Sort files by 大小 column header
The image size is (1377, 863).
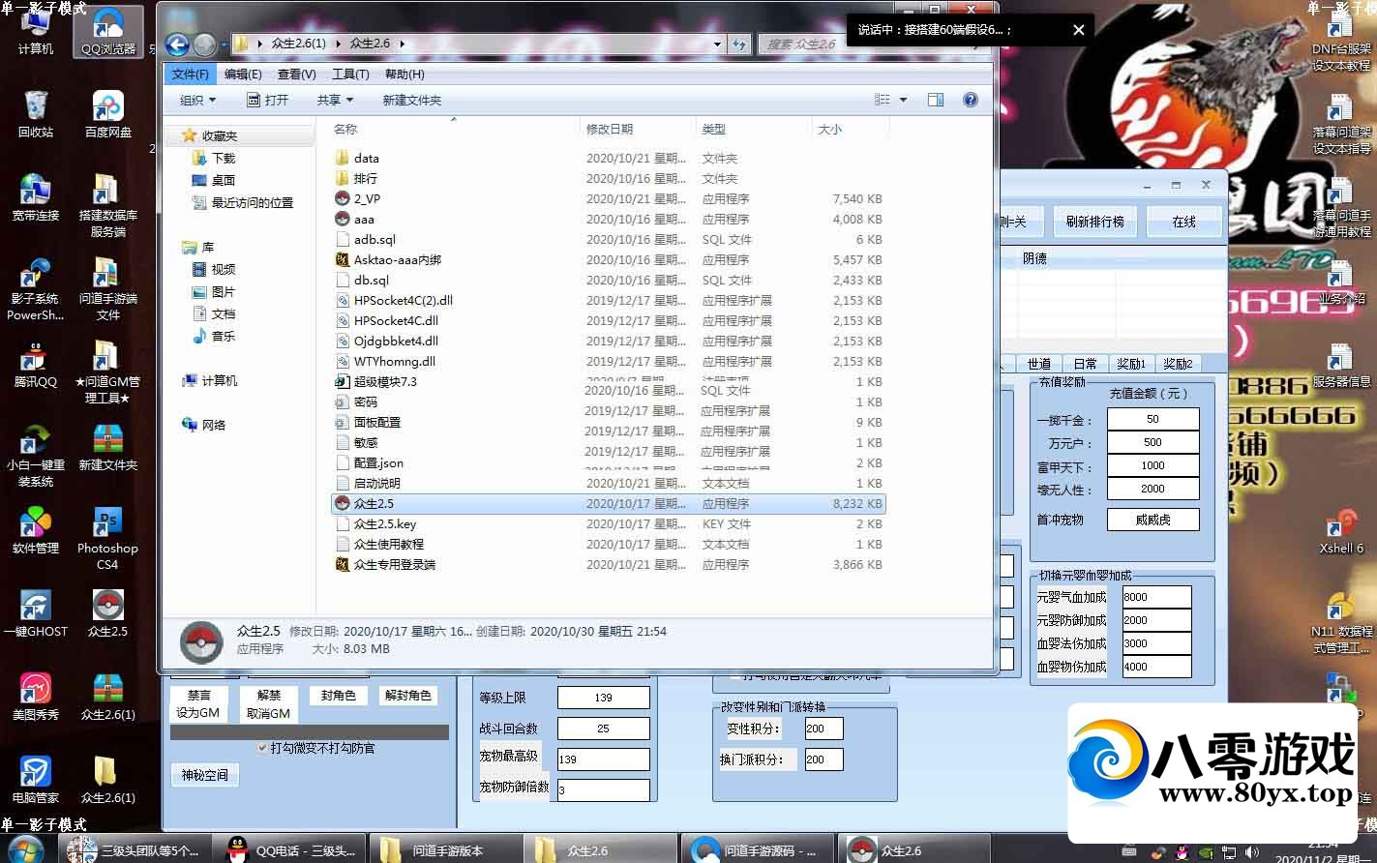(x=850, y=129)
